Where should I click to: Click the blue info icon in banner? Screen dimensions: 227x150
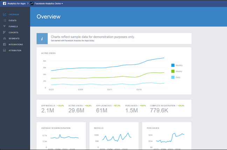(42, 39)
